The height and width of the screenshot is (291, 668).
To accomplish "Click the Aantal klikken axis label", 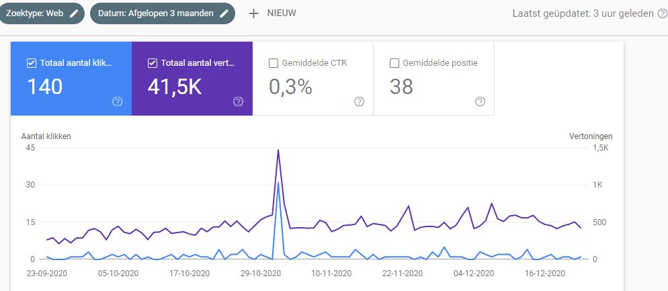I will (46, 137).
